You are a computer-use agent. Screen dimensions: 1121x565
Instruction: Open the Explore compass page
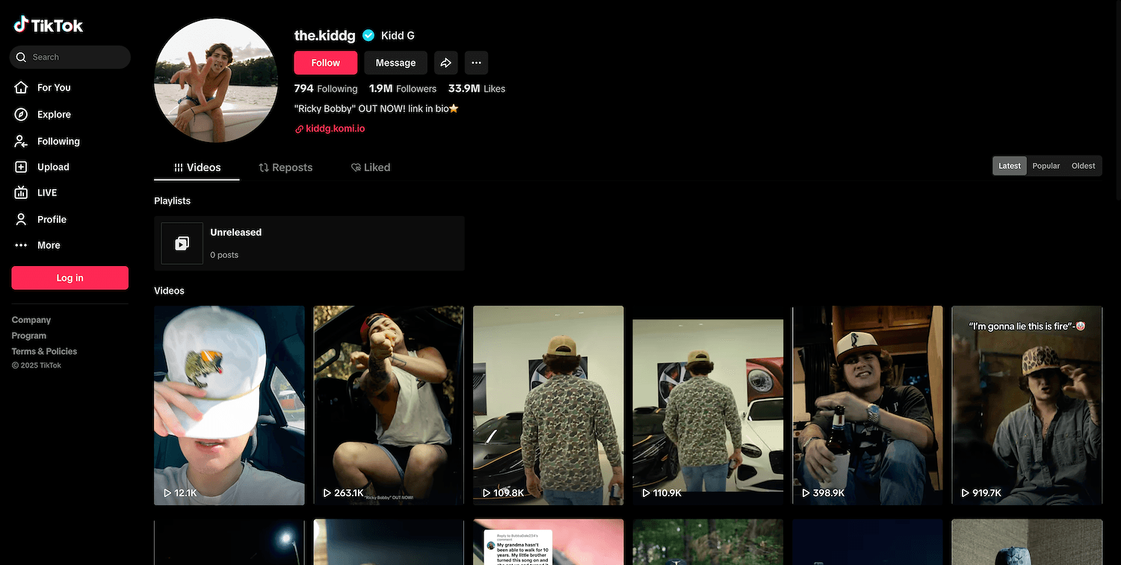pyautogui.click(x=54, y=114)
